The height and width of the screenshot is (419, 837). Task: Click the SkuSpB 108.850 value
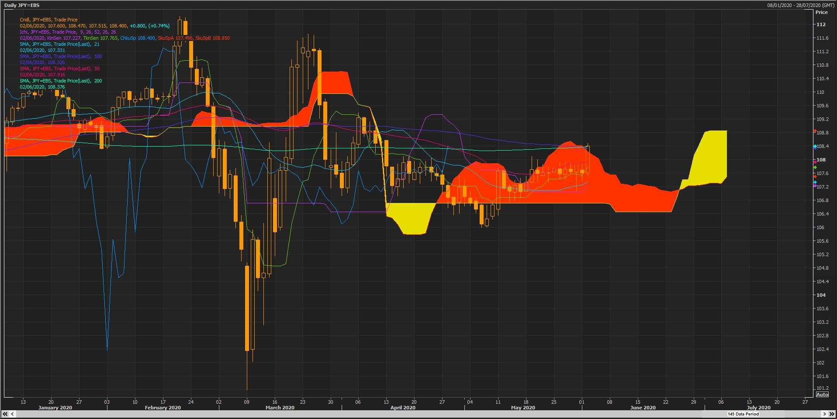tap(212, 38)
